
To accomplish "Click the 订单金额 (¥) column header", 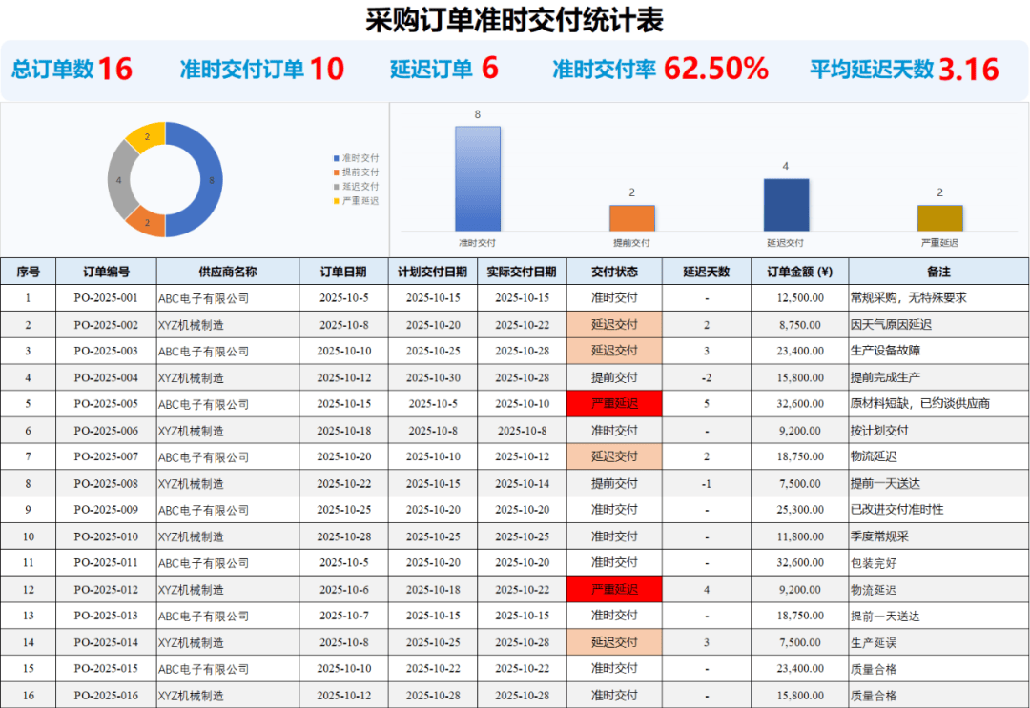I will click(x=799, y=272).
